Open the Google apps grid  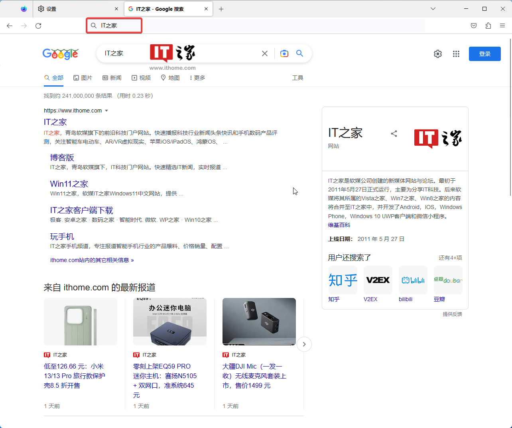coord(456,54)
